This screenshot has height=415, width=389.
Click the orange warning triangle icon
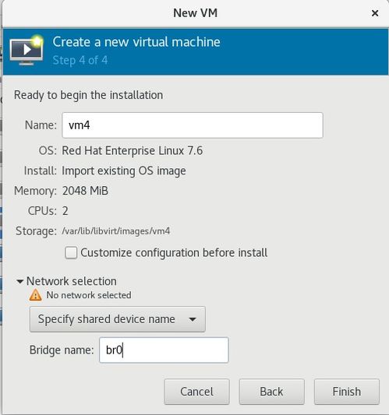[35, 295]
